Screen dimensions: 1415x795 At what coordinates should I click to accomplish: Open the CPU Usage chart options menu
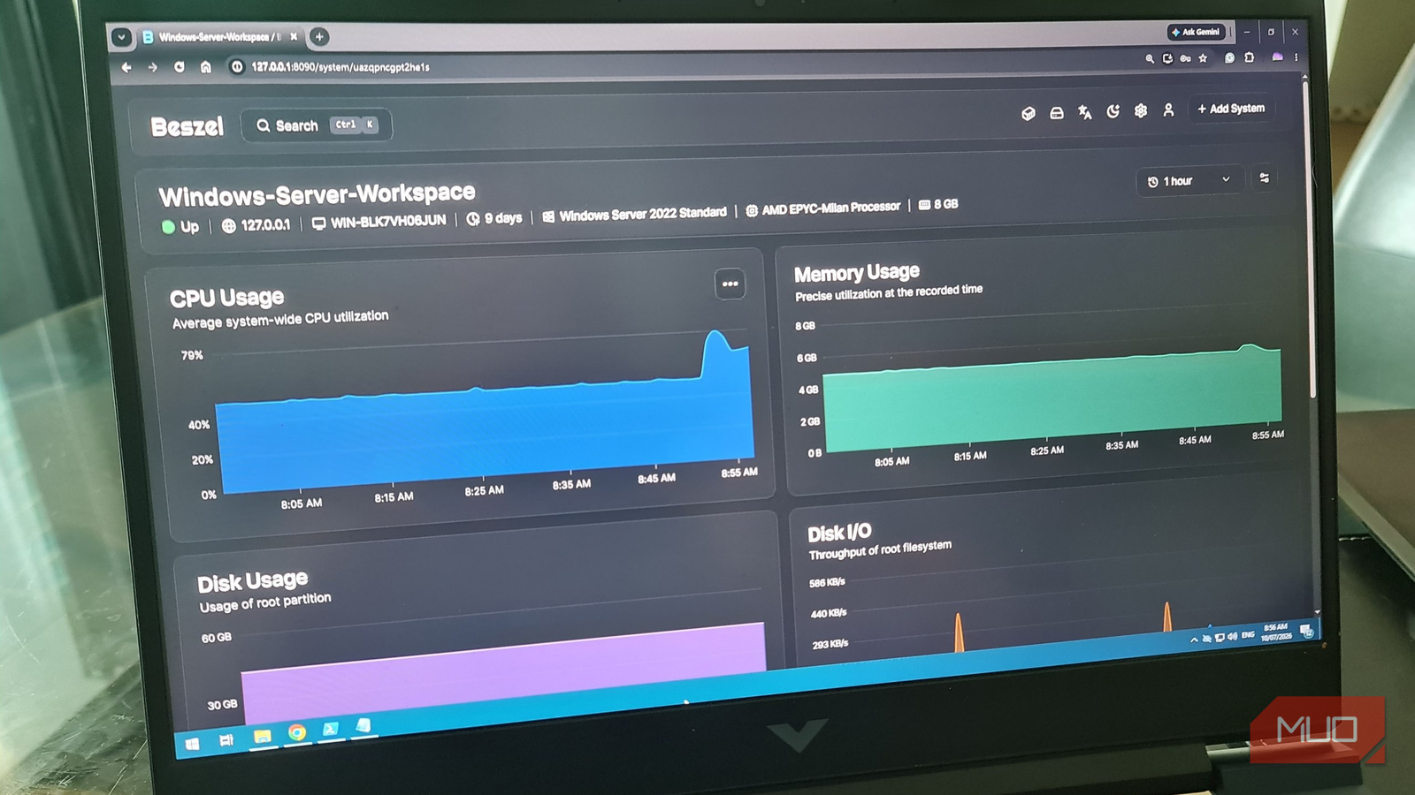click(730, 284)
